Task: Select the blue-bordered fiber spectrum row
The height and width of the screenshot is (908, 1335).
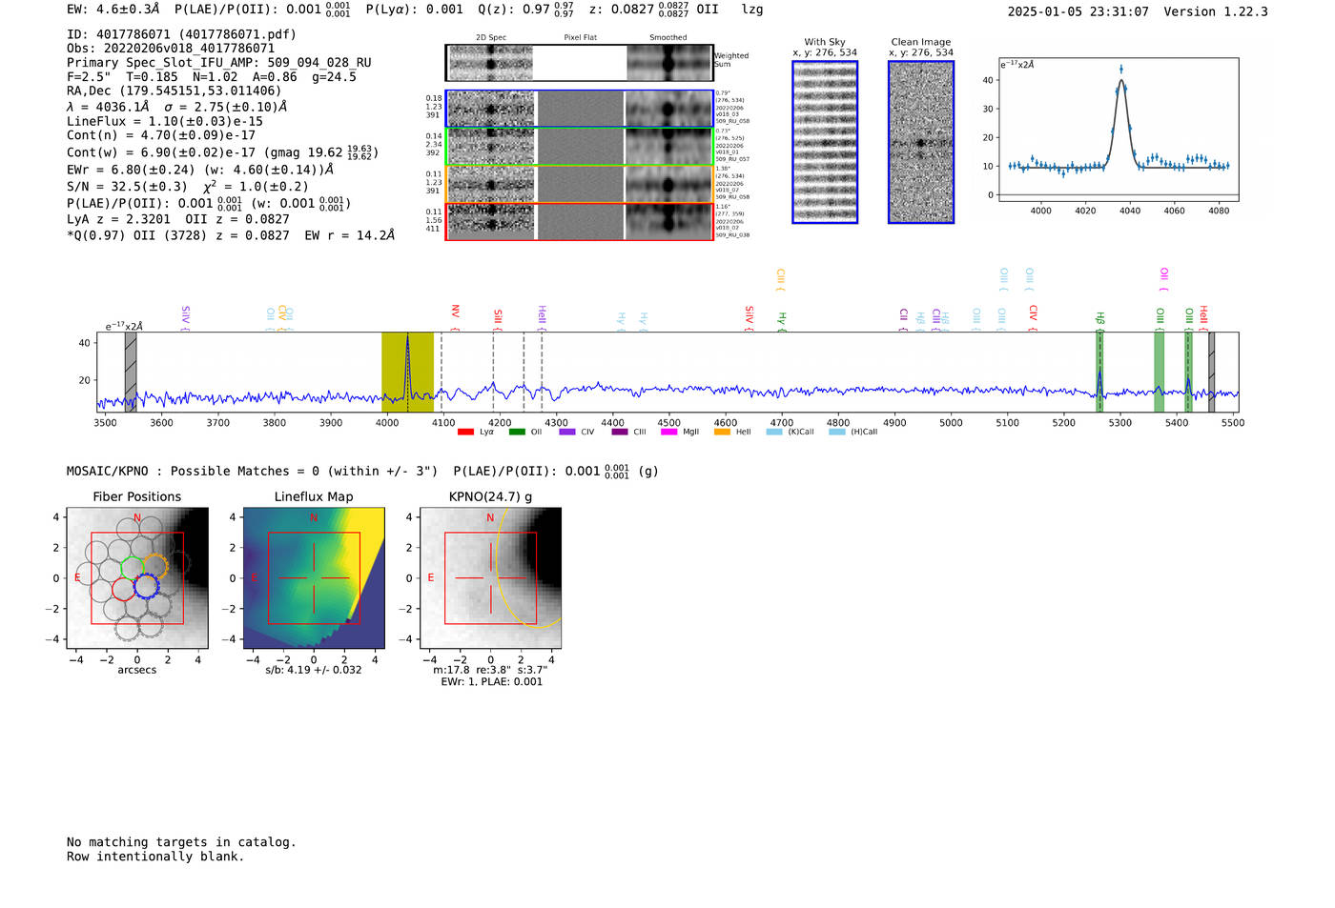Action: pyautogui.click(x=579, y=109)
